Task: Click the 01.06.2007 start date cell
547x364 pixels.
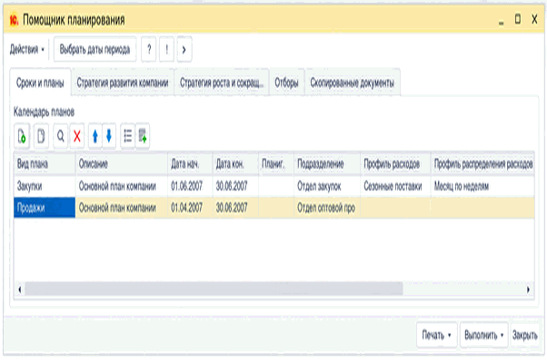Action: click(190, 186)
